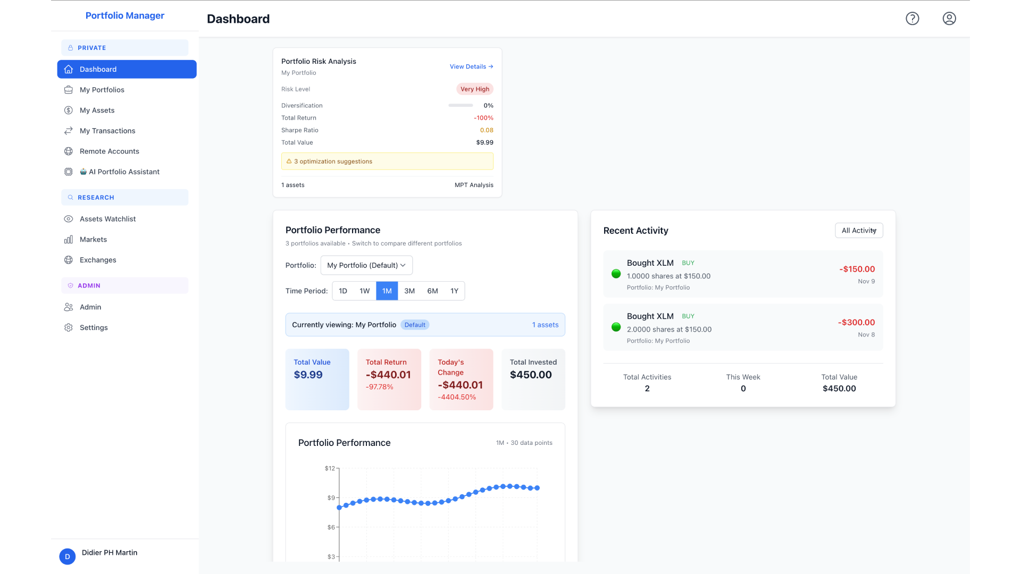
Task: Open My Transactions in the sidebar
Action: (107, 130)
